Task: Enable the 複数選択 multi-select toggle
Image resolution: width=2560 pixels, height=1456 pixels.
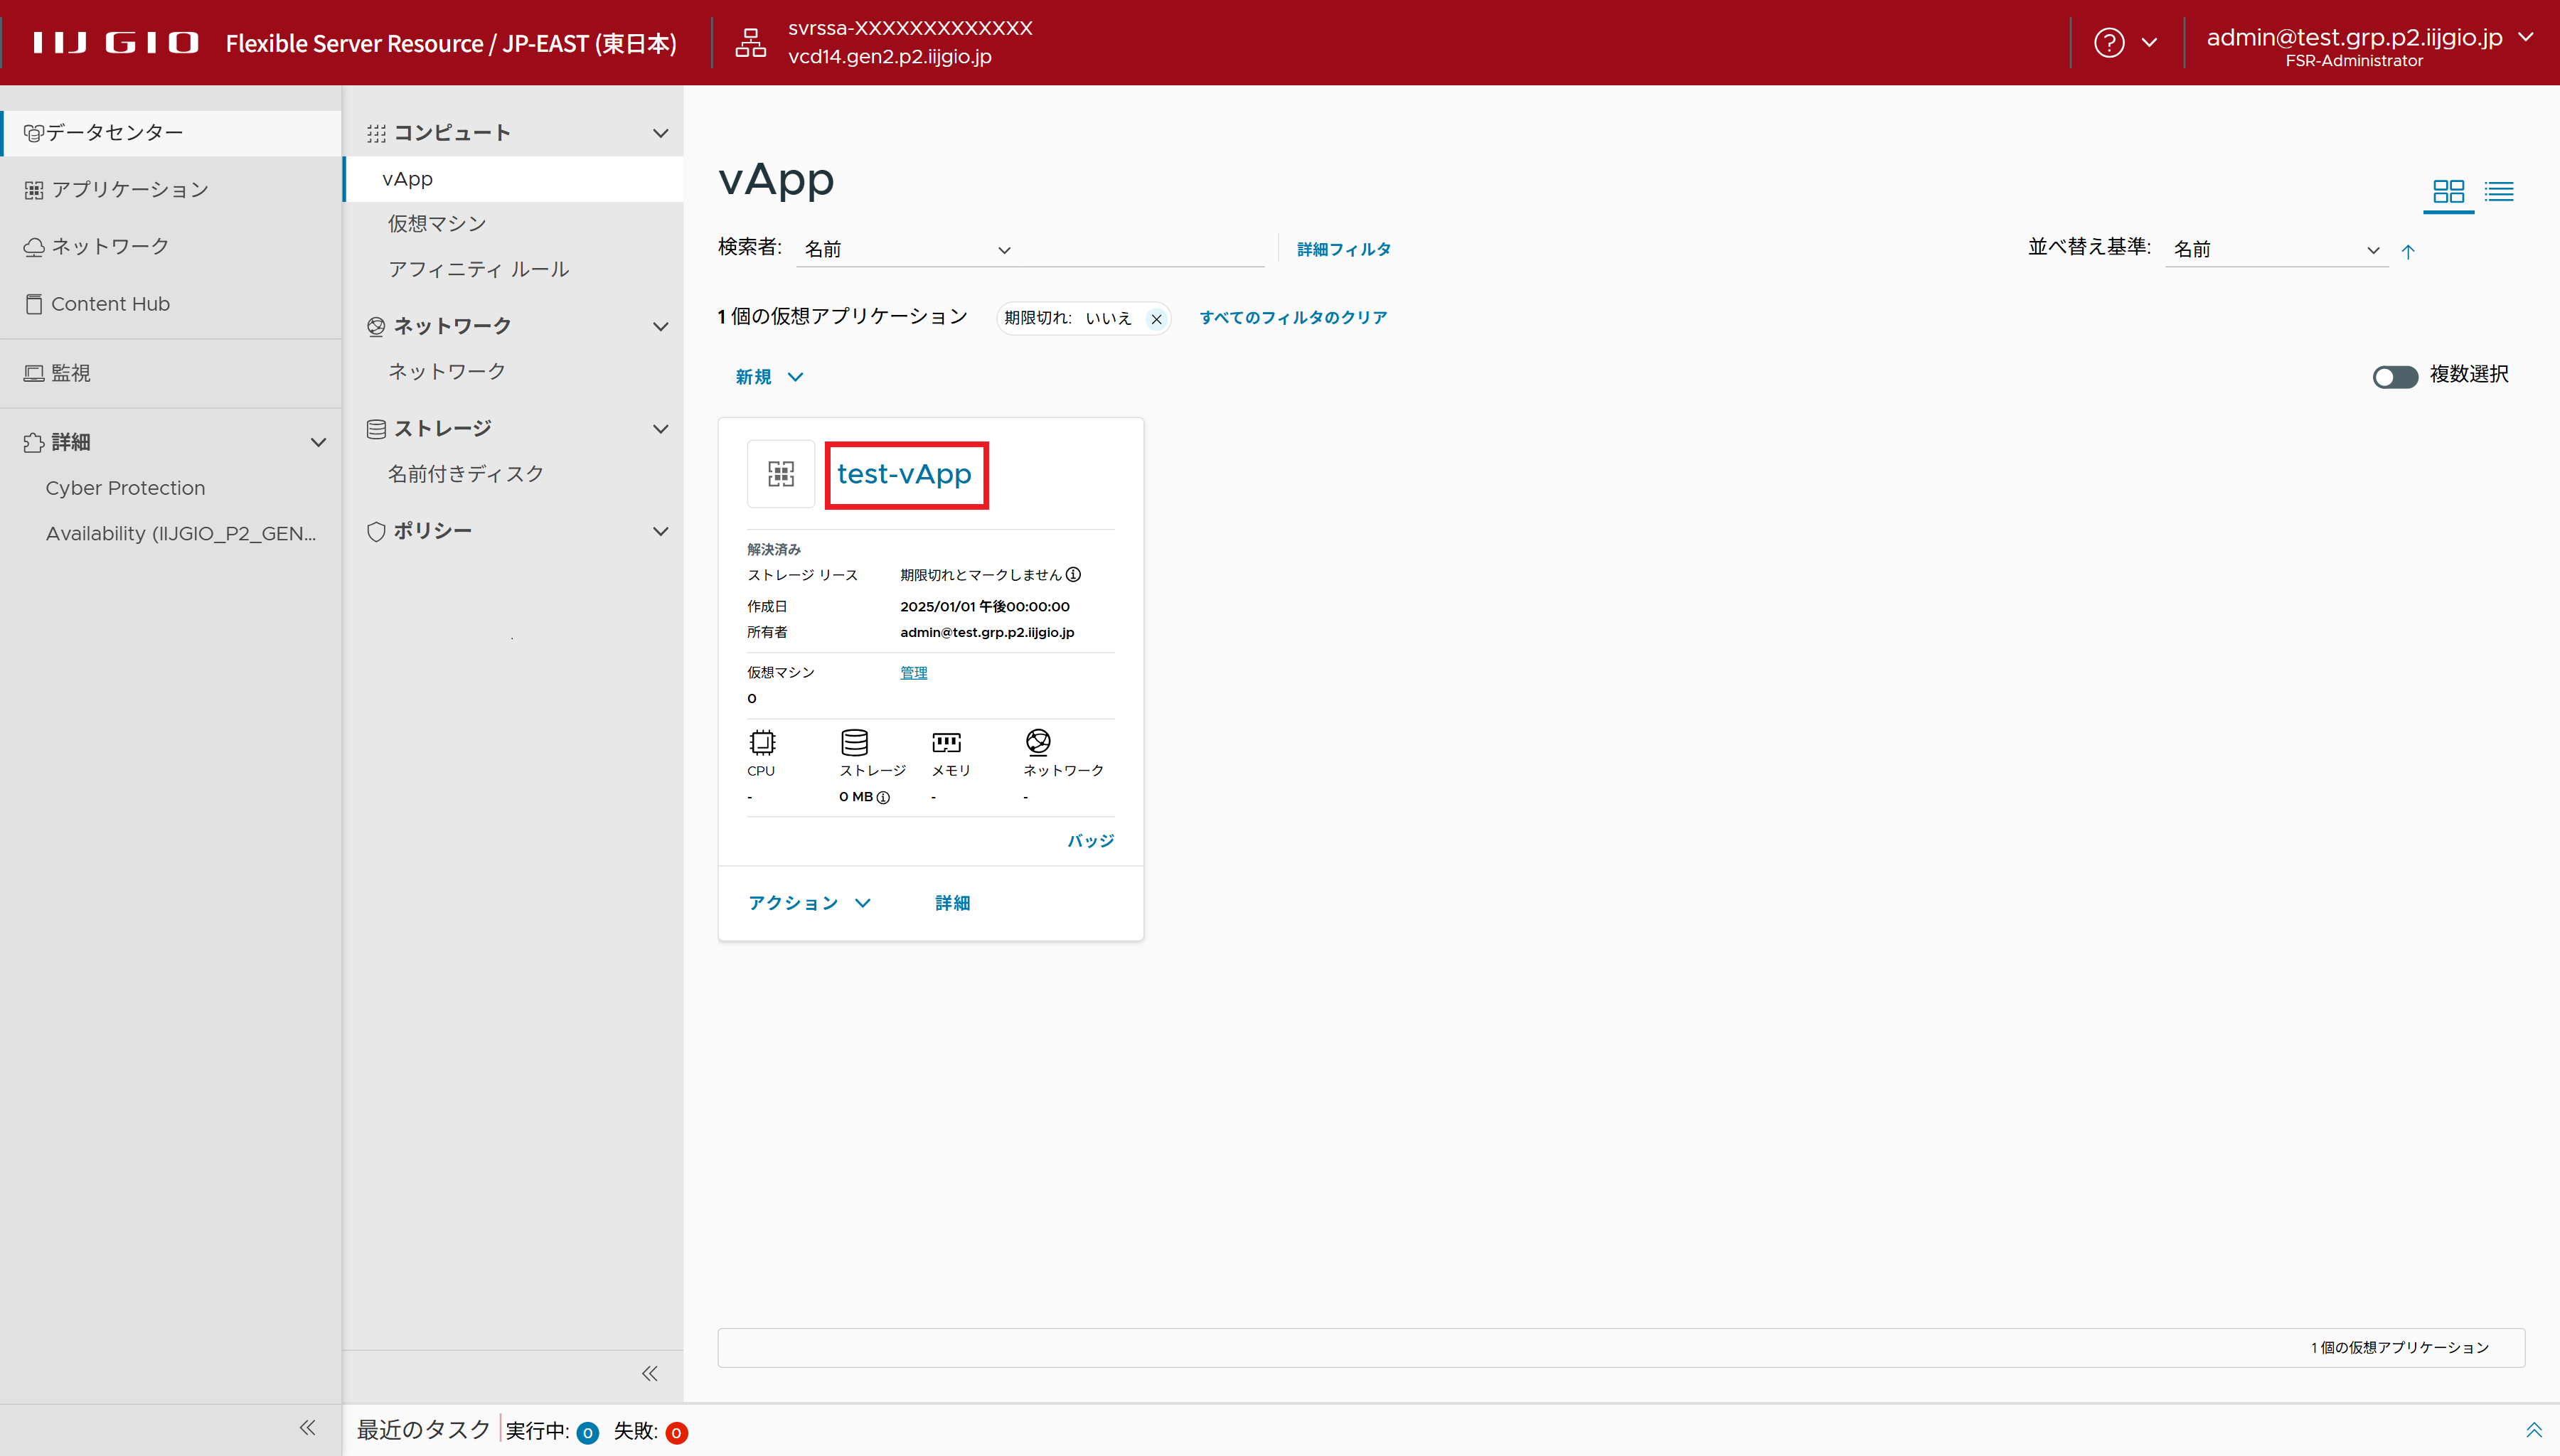Action: (2394, 376)
